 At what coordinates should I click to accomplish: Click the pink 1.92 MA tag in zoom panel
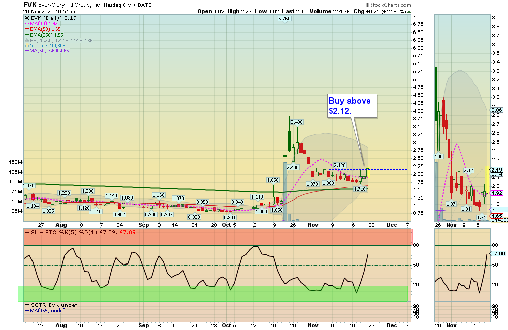(x=497, y=193)
